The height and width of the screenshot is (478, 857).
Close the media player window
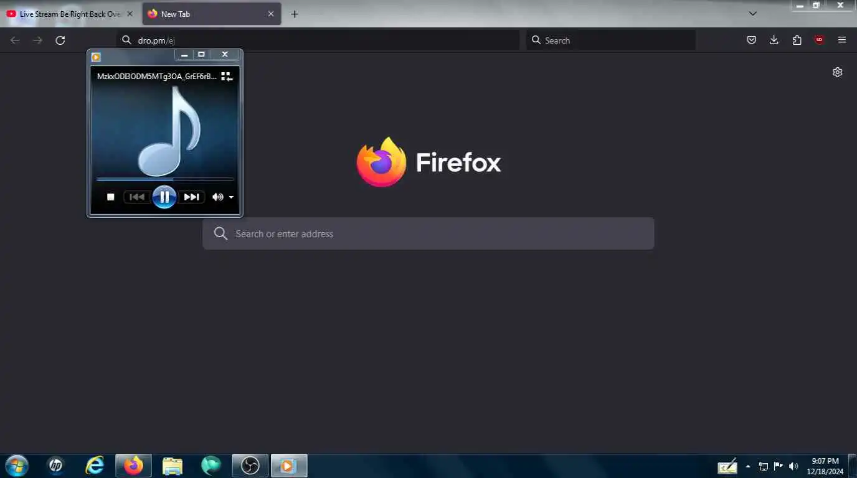pos(225,55)
